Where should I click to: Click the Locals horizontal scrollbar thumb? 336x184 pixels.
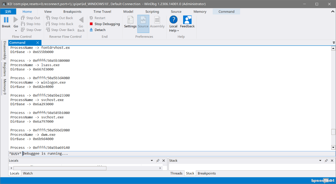click(60, 168)
